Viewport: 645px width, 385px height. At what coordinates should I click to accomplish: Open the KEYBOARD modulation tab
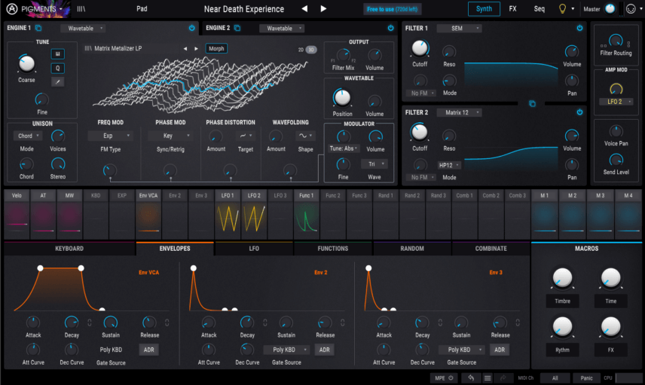point(69,249)
